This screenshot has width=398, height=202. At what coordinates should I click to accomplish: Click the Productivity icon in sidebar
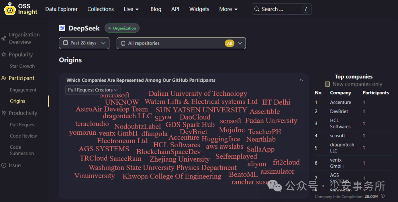point(4,113)
